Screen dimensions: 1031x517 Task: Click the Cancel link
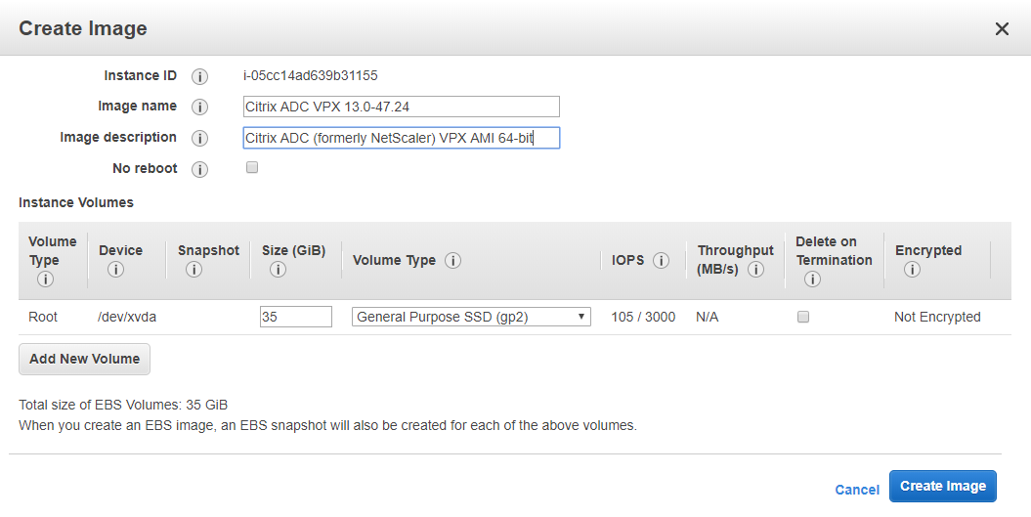click(857, 490)
